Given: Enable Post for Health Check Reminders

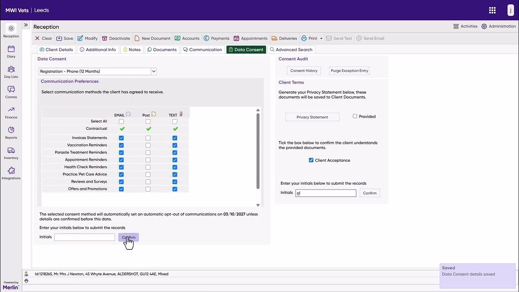Looking at the screenshot, I should pyautogui.click(x=148, y=167).
